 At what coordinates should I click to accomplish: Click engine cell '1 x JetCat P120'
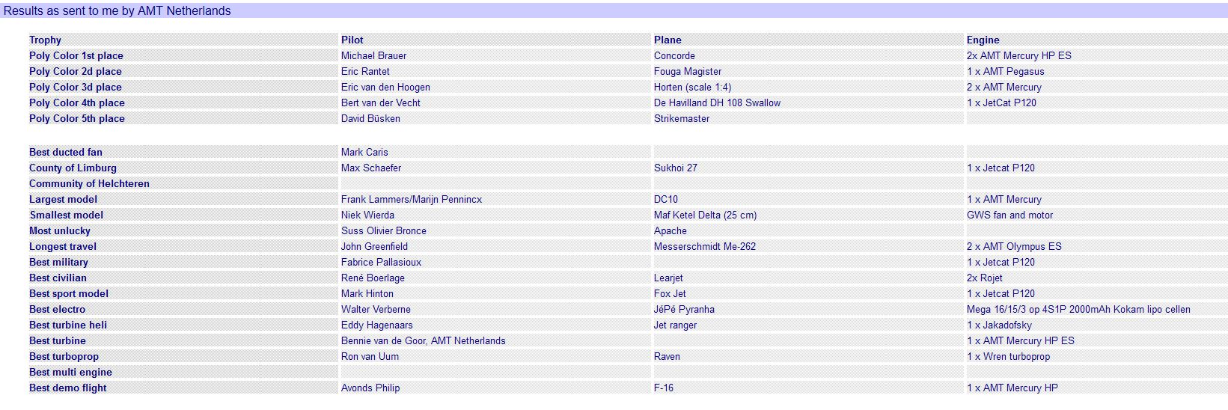tap(1001, 102)
